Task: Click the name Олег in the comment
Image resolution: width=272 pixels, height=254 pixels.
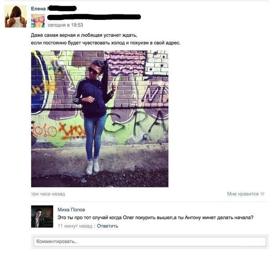Action: tap(128, 218)
